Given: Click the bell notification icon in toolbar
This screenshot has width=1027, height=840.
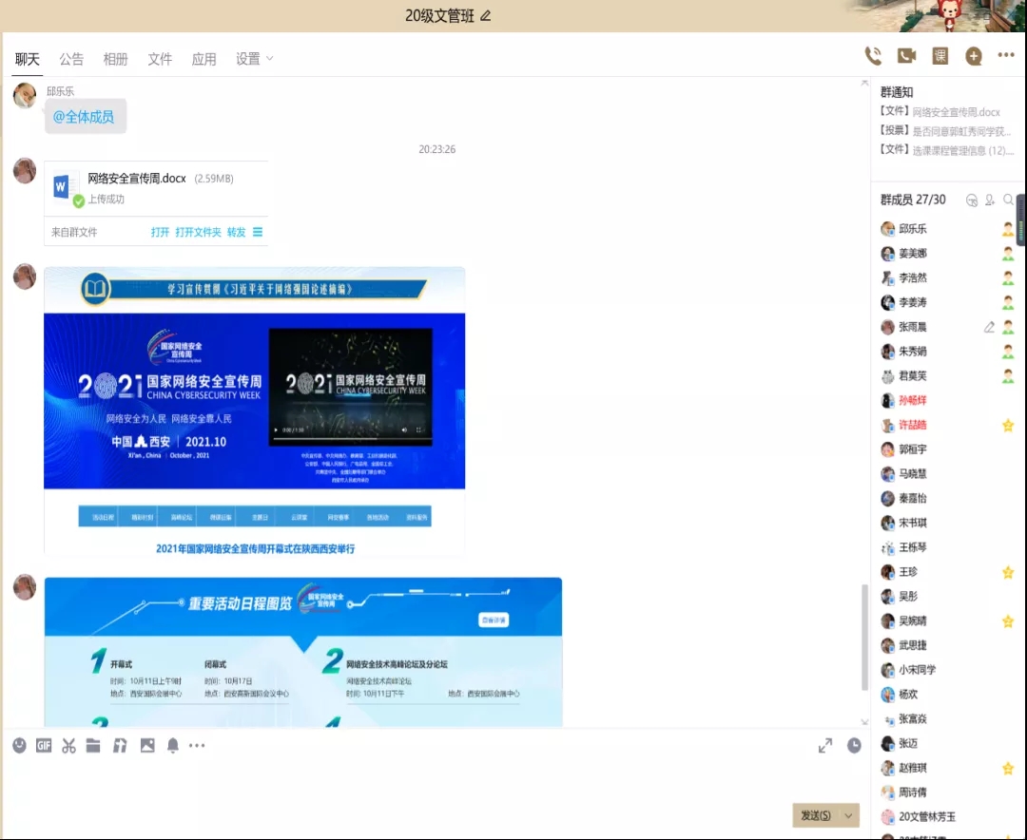Looking at the screenshot, I should pyautogui.click(x=173, y=746).
